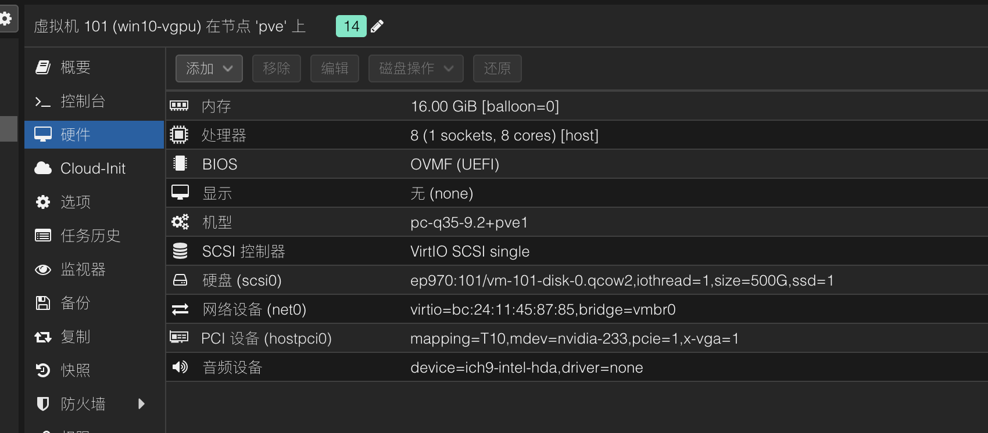Click the green tag labeled 14
This screenshot has width=988, height=433.
tap(351, 26)
